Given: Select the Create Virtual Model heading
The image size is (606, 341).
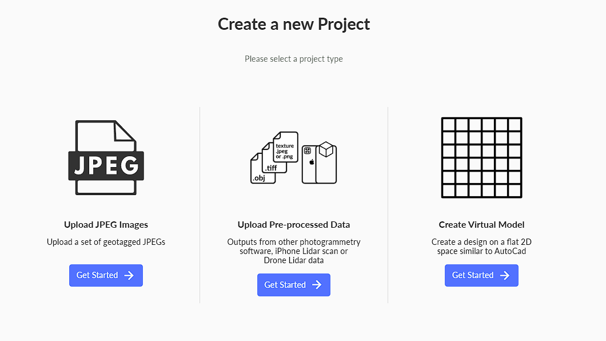Looking at the screenshot, I should pos(481,225).
